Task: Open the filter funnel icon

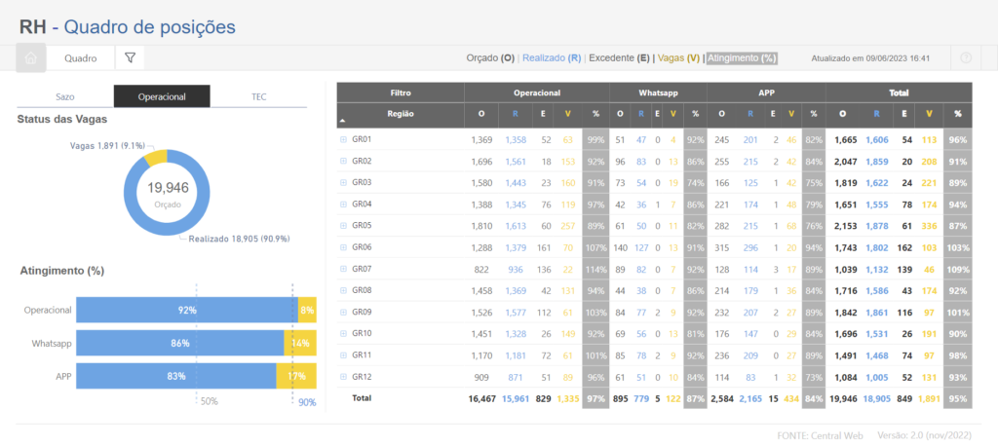Action: (130, 57)
